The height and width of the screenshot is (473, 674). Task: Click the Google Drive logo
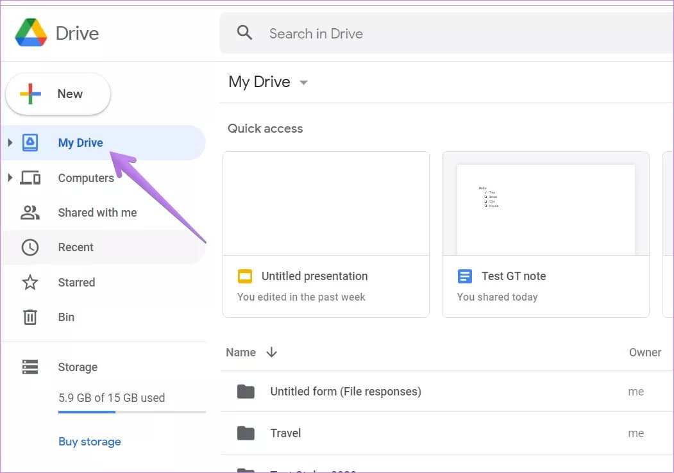30,33
